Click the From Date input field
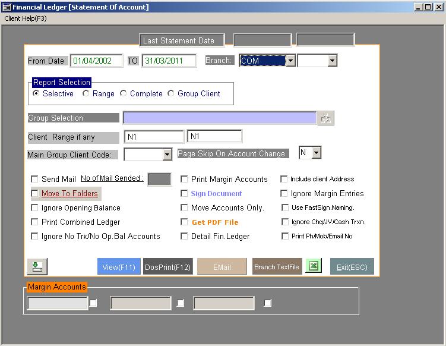Screen dimensions: 446x346 [x=96, y=61]
